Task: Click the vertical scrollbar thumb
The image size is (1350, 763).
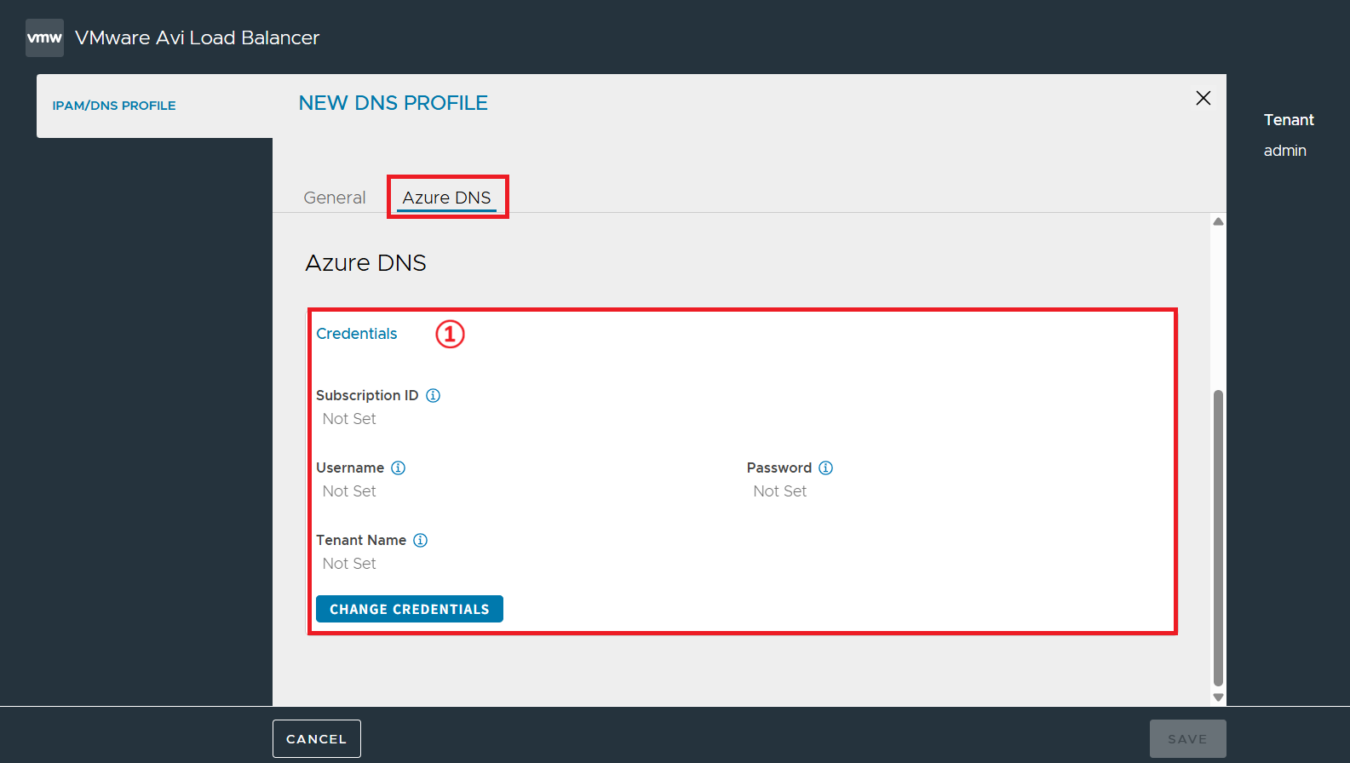Action: (x=1218, y=538)
